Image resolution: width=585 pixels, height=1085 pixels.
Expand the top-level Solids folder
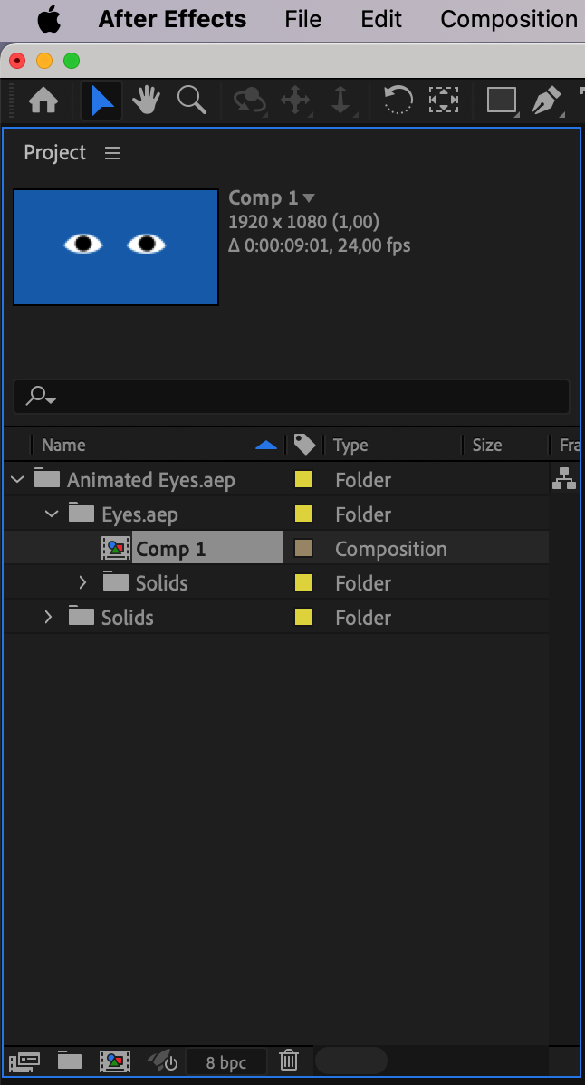(48, 617)
